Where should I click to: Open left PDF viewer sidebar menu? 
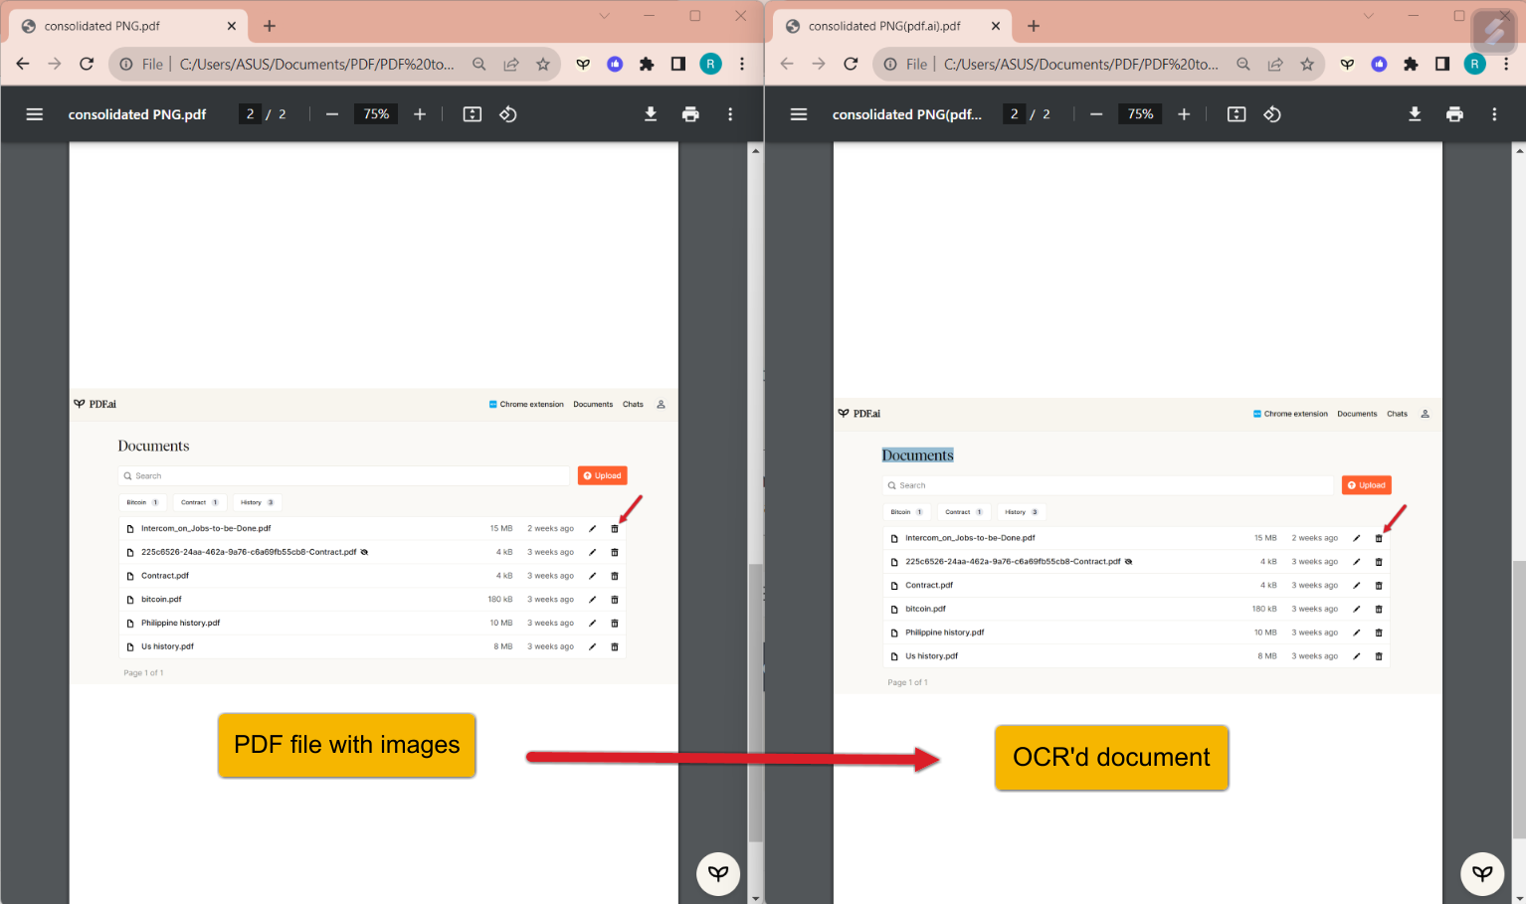pos(34,114)
